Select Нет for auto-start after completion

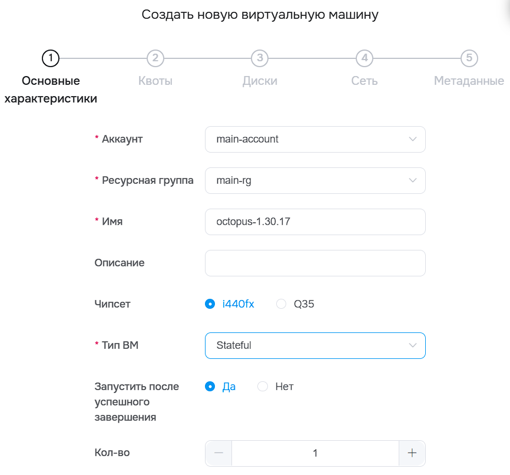263,387
